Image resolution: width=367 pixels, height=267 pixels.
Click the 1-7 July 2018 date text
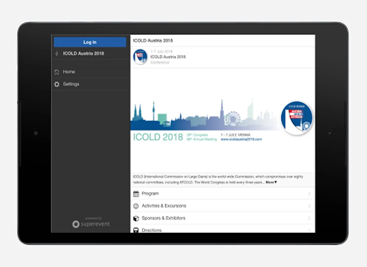161,51
